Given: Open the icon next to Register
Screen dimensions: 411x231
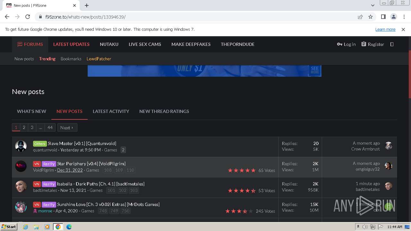Looking at the screenshot, I should point(392,44).
